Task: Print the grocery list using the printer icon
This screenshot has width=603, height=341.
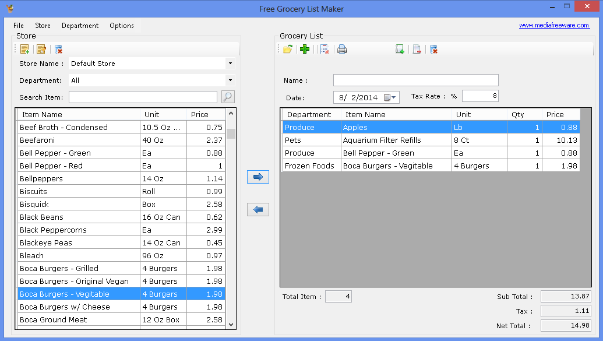Action: tap(342, 50)
